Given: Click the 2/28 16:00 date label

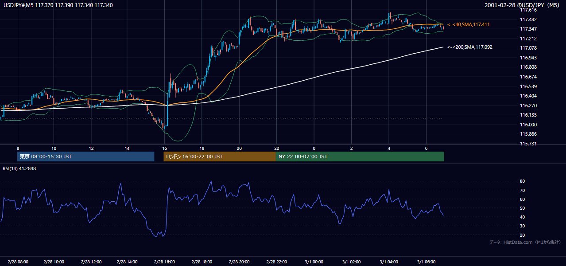Looking at the screenshot, I should 165,262.
